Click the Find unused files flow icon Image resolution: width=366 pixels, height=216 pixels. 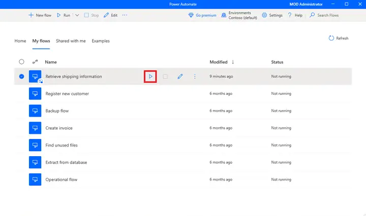tap(35, 145)
